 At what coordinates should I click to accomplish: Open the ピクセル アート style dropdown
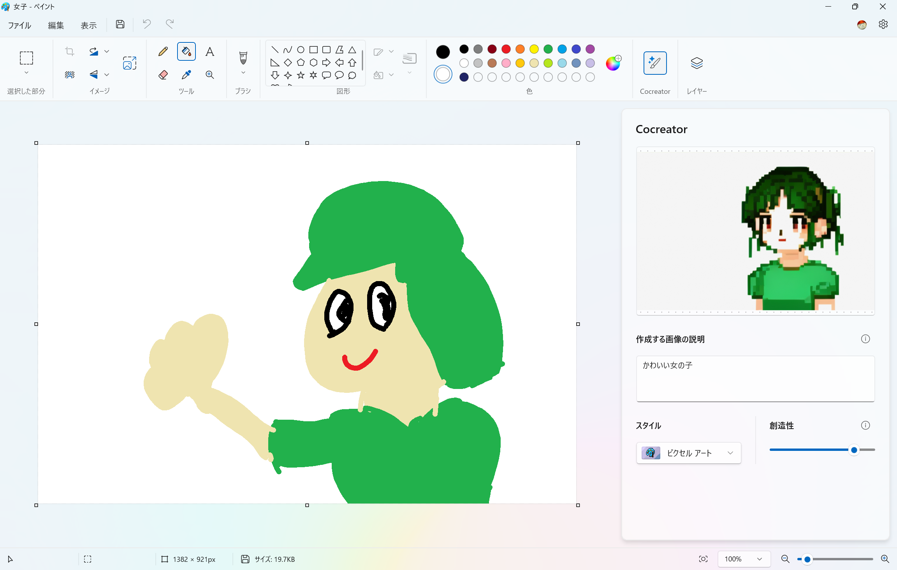point(688,453)
